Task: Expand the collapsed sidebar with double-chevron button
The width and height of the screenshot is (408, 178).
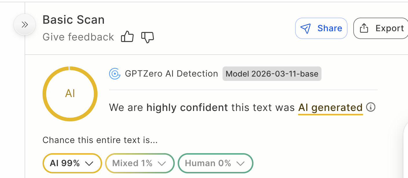Action: pos(25,25)
